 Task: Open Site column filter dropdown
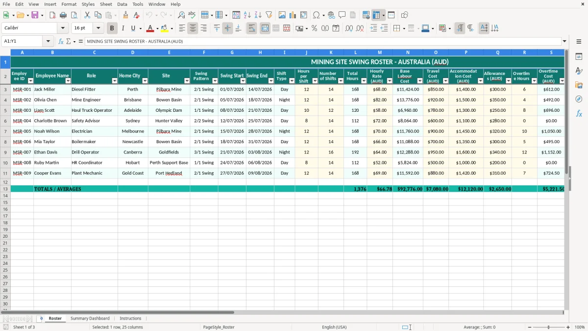point(187,81)
